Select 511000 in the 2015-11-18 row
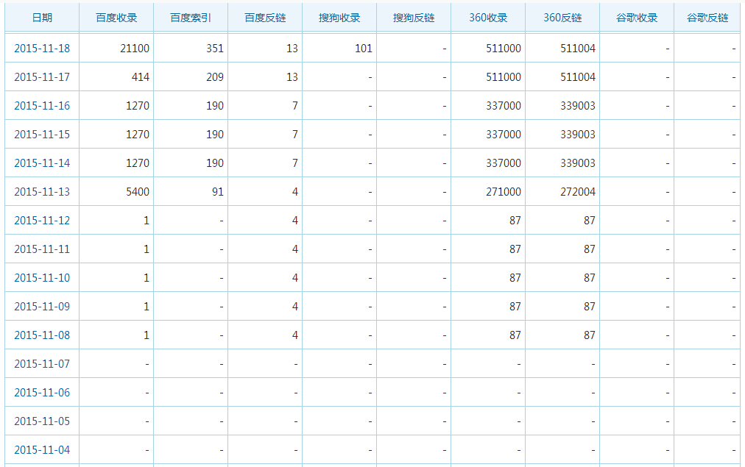This screenshot has height=467, width=745. (x=503, y=49)
